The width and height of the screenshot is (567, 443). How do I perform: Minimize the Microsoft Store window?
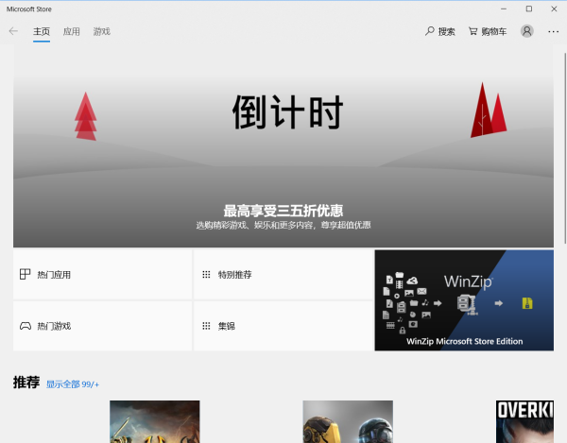point(504,9)
